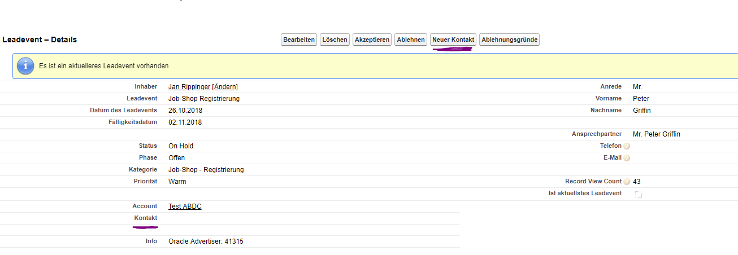Click the Priorität value 'Warm'

177,182
